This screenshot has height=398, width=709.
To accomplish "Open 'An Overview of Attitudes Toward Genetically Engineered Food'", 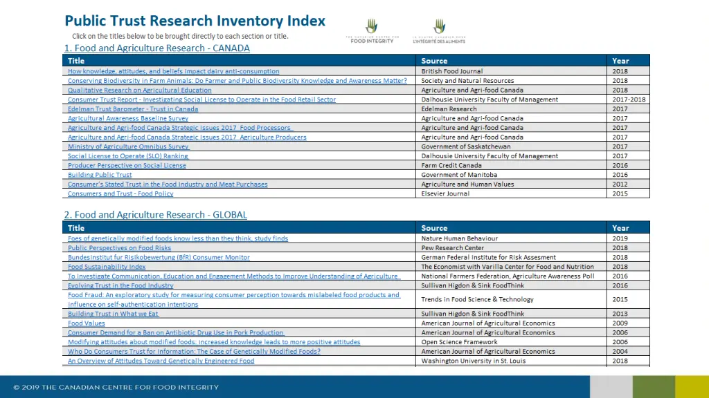I will [x=161, y=361].
